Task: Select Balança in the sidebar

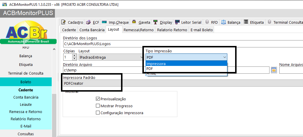Action: coord(26,56)
